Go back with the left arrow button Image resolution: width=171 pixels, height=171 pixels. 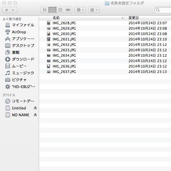click(x=6, y=10)
